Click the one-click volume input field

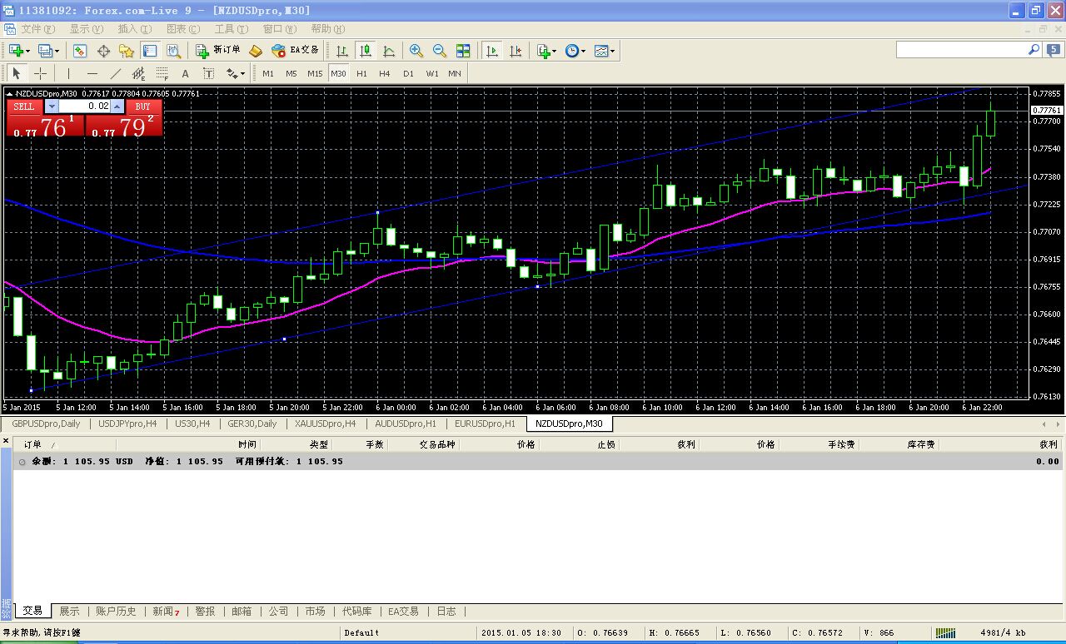(85, 107)
